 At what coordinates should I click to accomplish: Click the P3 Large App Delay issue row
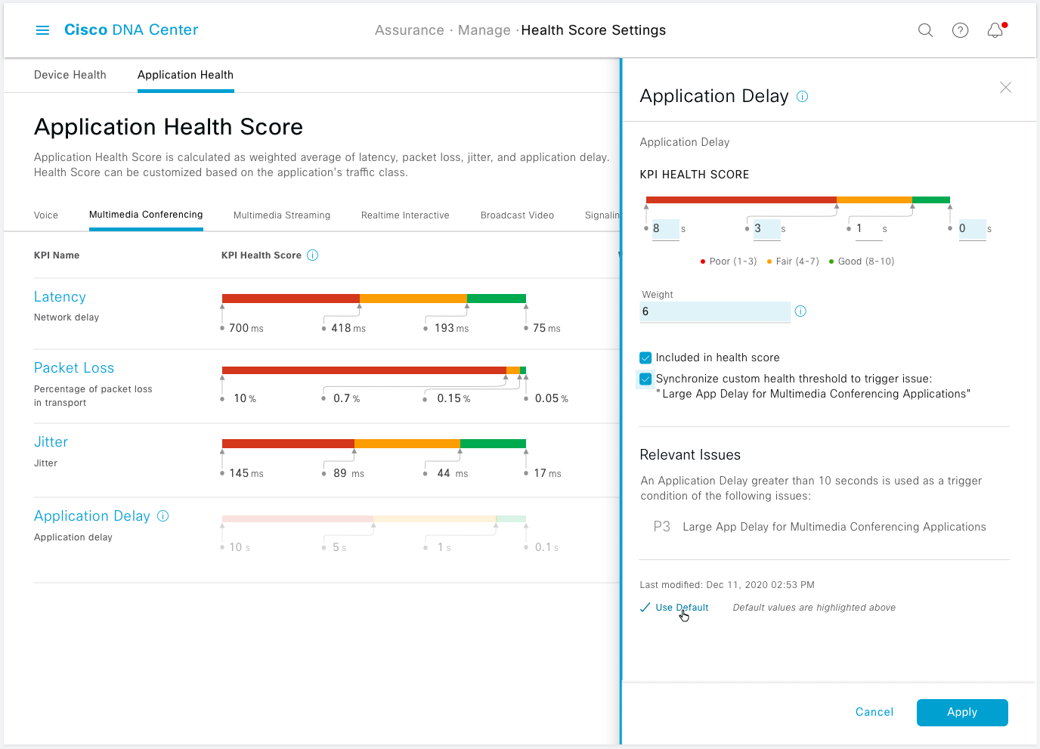coord(820,527)
